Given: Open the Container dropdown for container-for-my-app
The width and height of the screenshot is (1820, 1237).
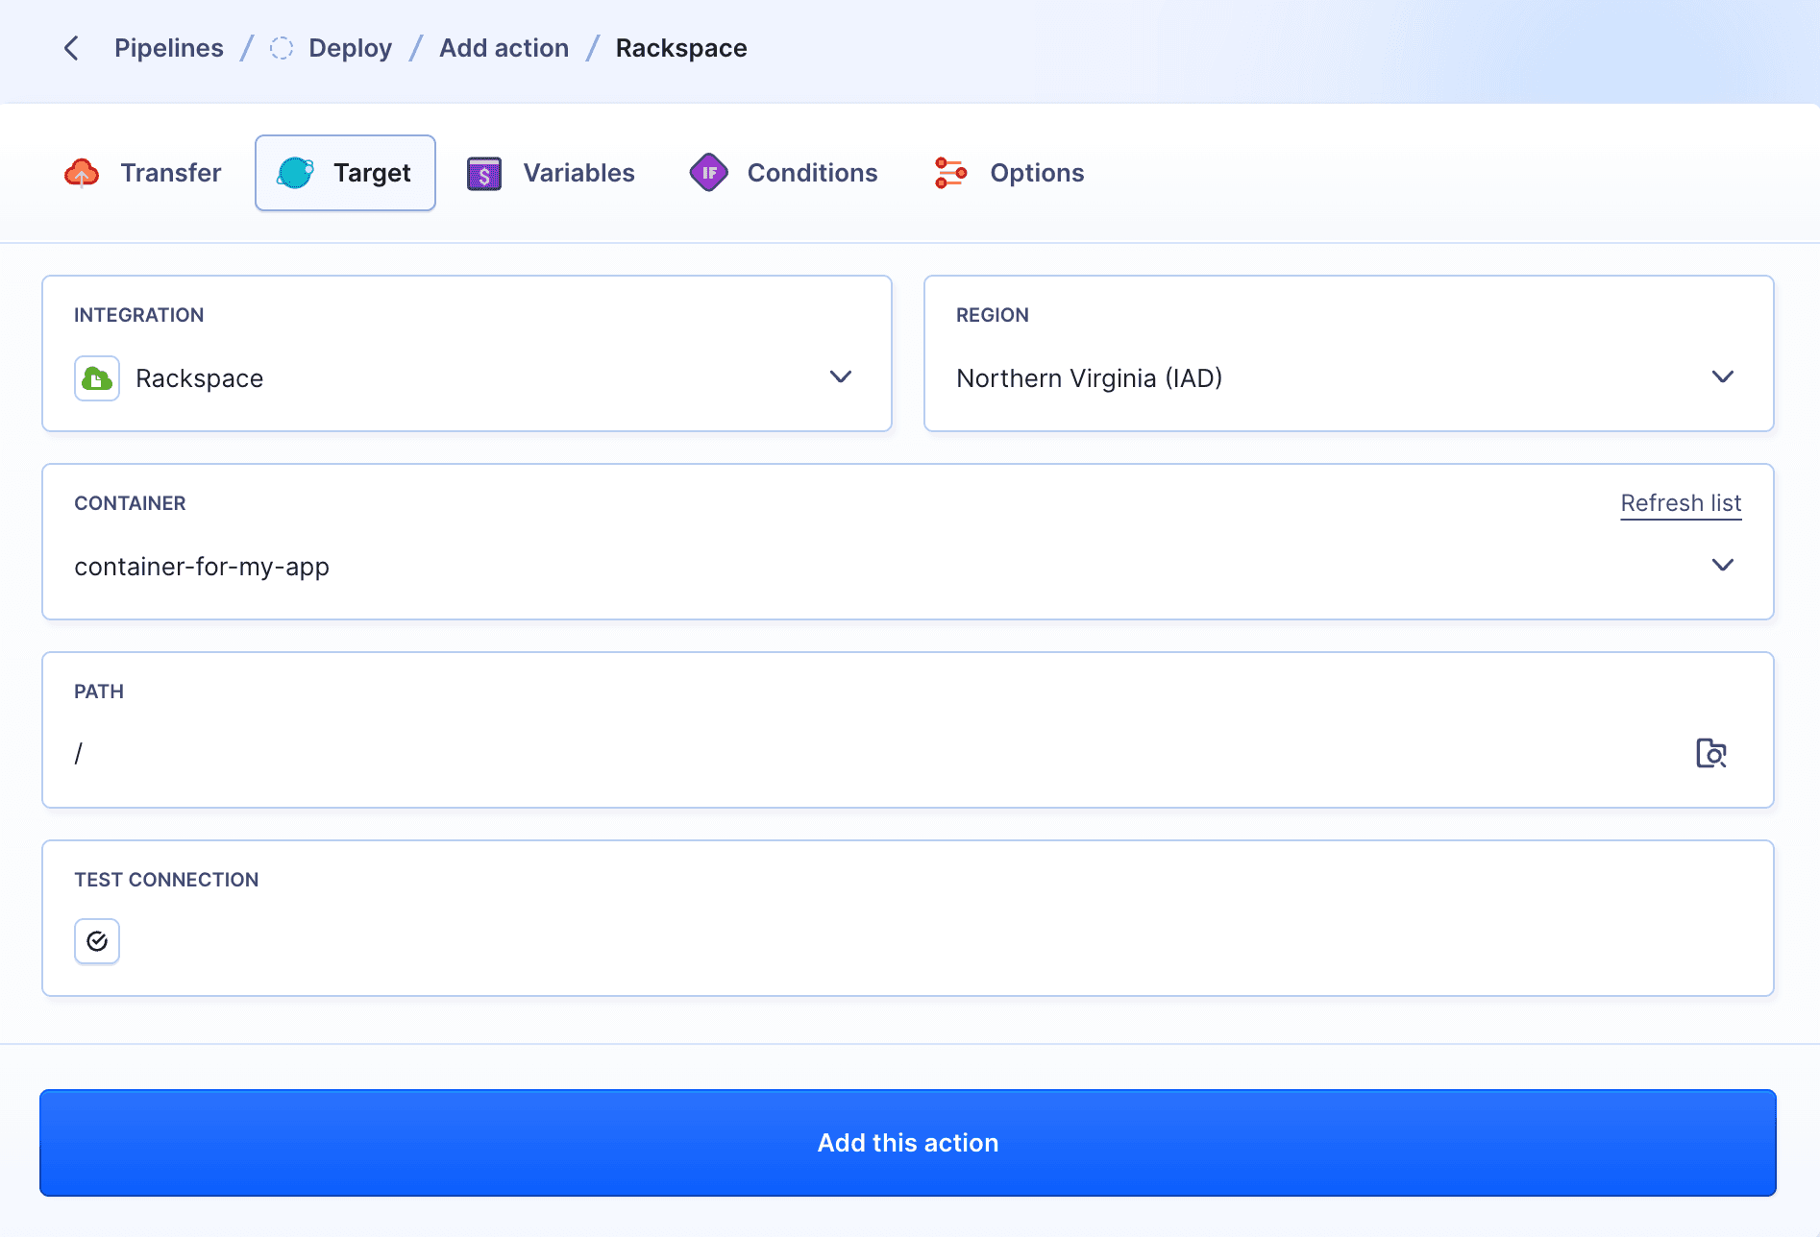Looking at the screenshot, I should click(x=1723, y=566).
